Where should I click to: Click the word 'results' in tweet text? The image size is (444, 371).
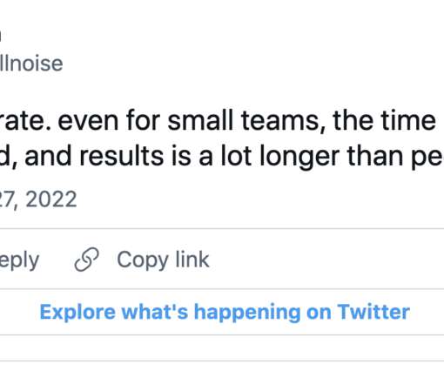[121, 156]
